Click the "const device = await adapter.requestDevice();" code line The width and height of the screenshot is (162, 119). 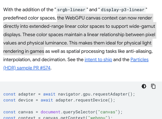tap(59, 100)
